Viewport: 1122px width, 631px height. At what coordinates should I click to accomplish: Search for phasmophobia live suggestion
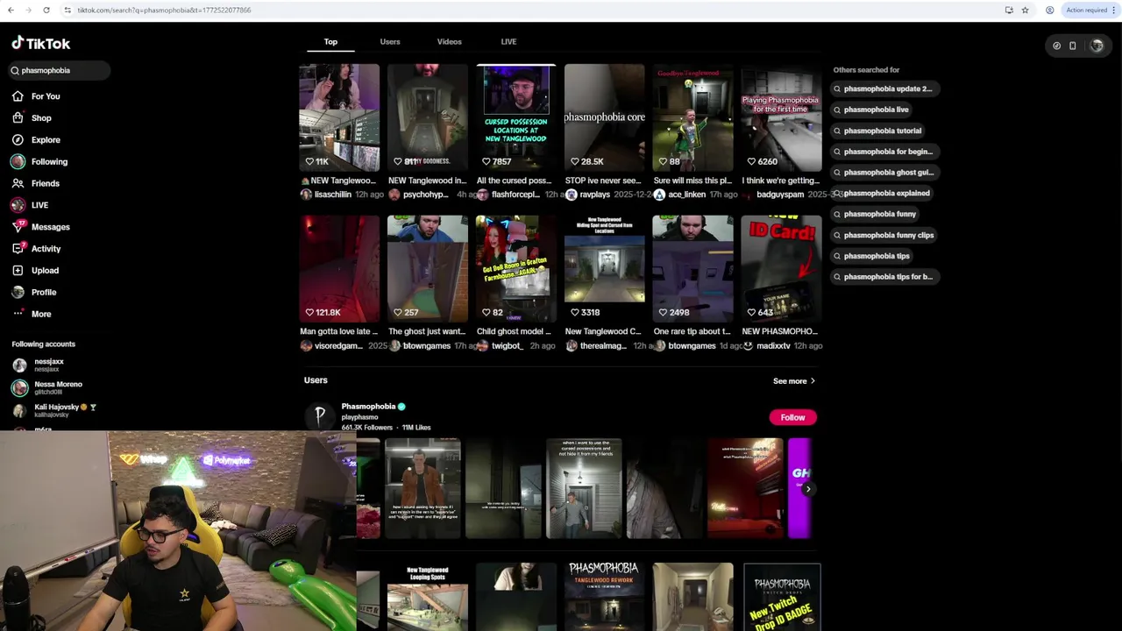click(x=870, y=110)
